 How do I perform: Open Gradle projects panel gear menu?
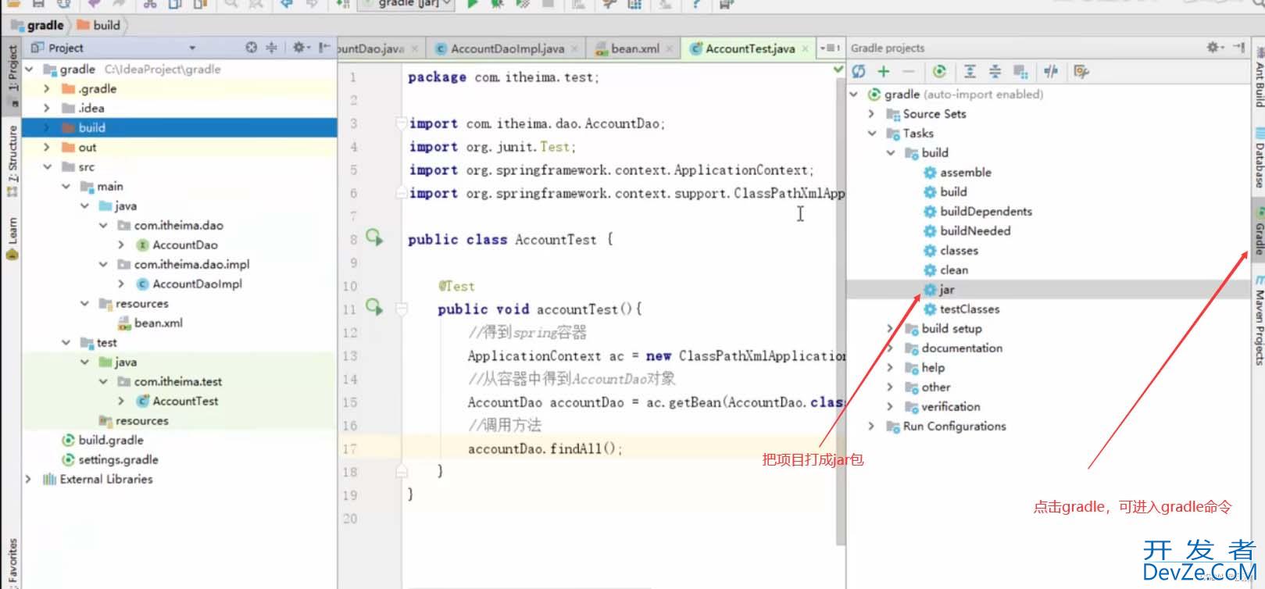1214,48
